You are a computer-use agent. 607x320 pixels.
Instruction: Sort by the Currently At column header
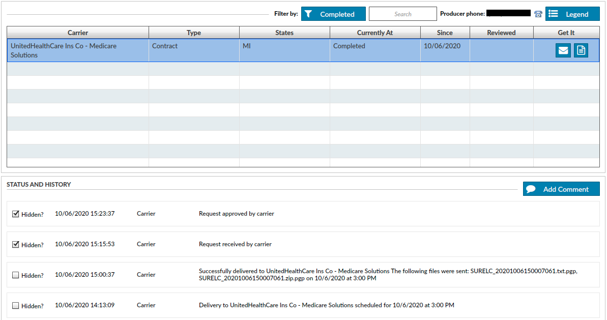(375, 33)
